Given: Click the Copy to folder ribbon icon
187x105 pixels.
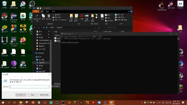Looking at the screenshot, I should [x=76, y=16].
